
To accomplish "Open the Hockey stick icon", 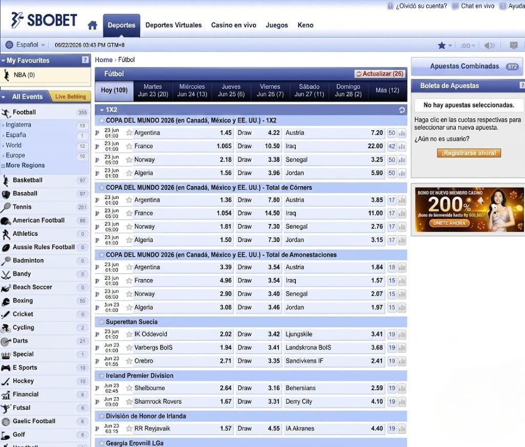I will tap(6, 381).
